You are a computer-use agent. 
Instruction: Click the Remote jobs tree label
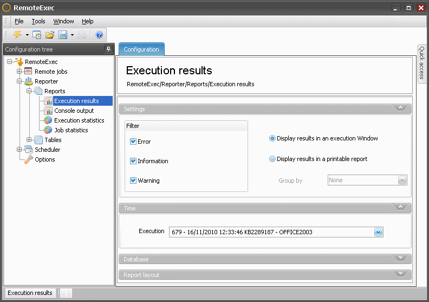coord(51,72)
